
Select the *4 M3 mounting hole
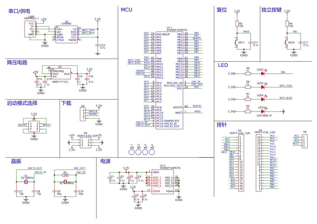(x=152, y=152)
